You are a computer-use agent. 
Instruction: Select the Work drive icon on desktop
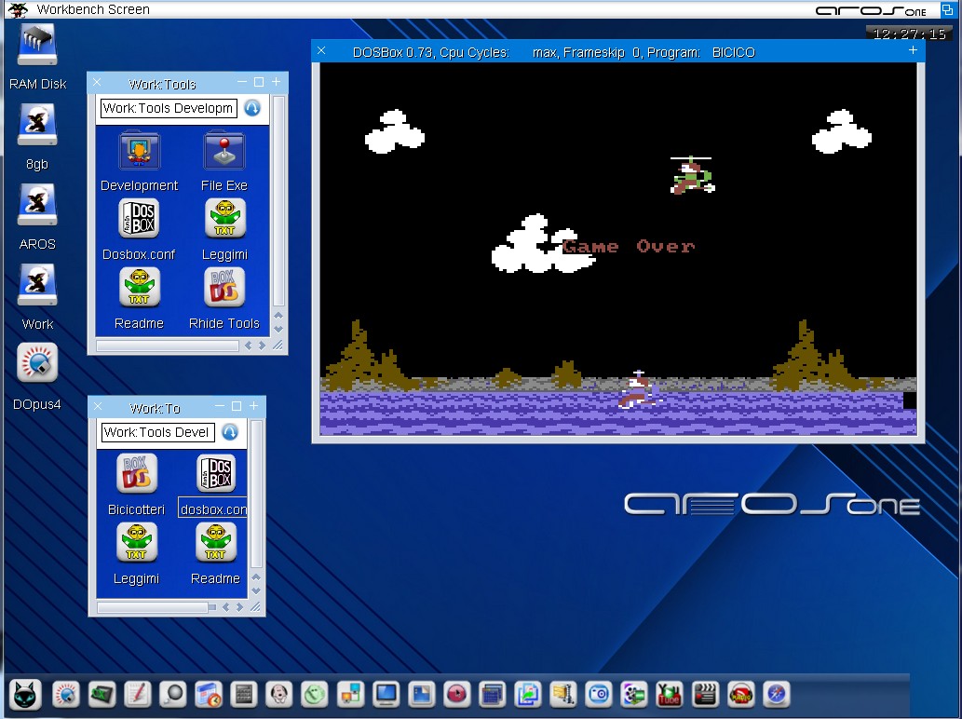(x=37, y=285)
